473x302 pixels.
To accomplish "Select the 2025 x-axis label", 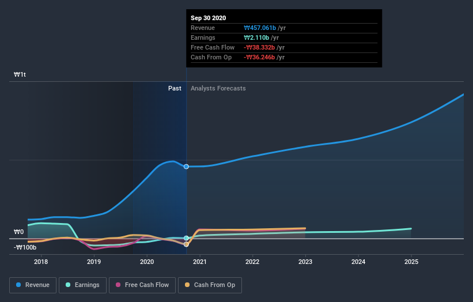I will click(411, 262).
